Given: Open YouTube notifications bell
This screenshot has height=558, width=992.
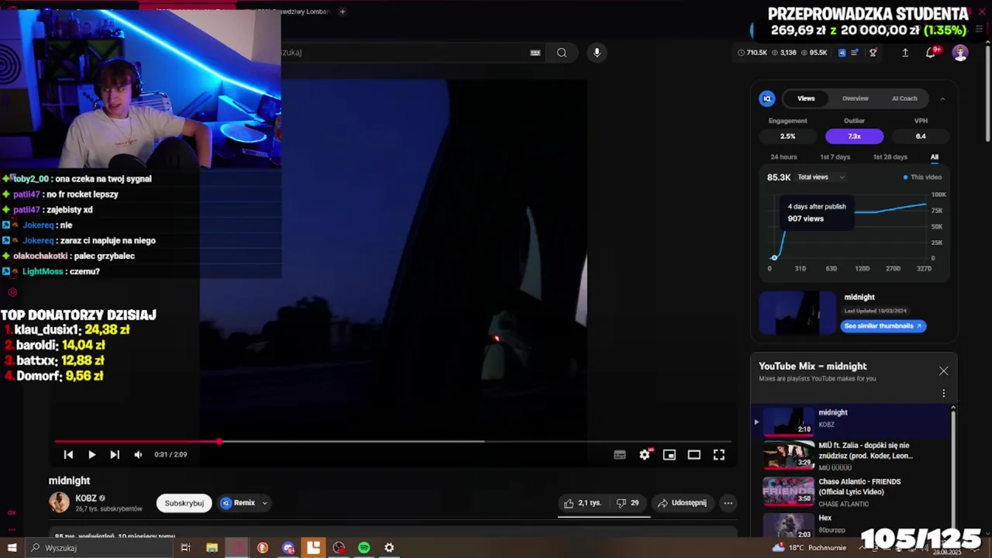Looking at the screenshot, I should (x=931, y=53).
